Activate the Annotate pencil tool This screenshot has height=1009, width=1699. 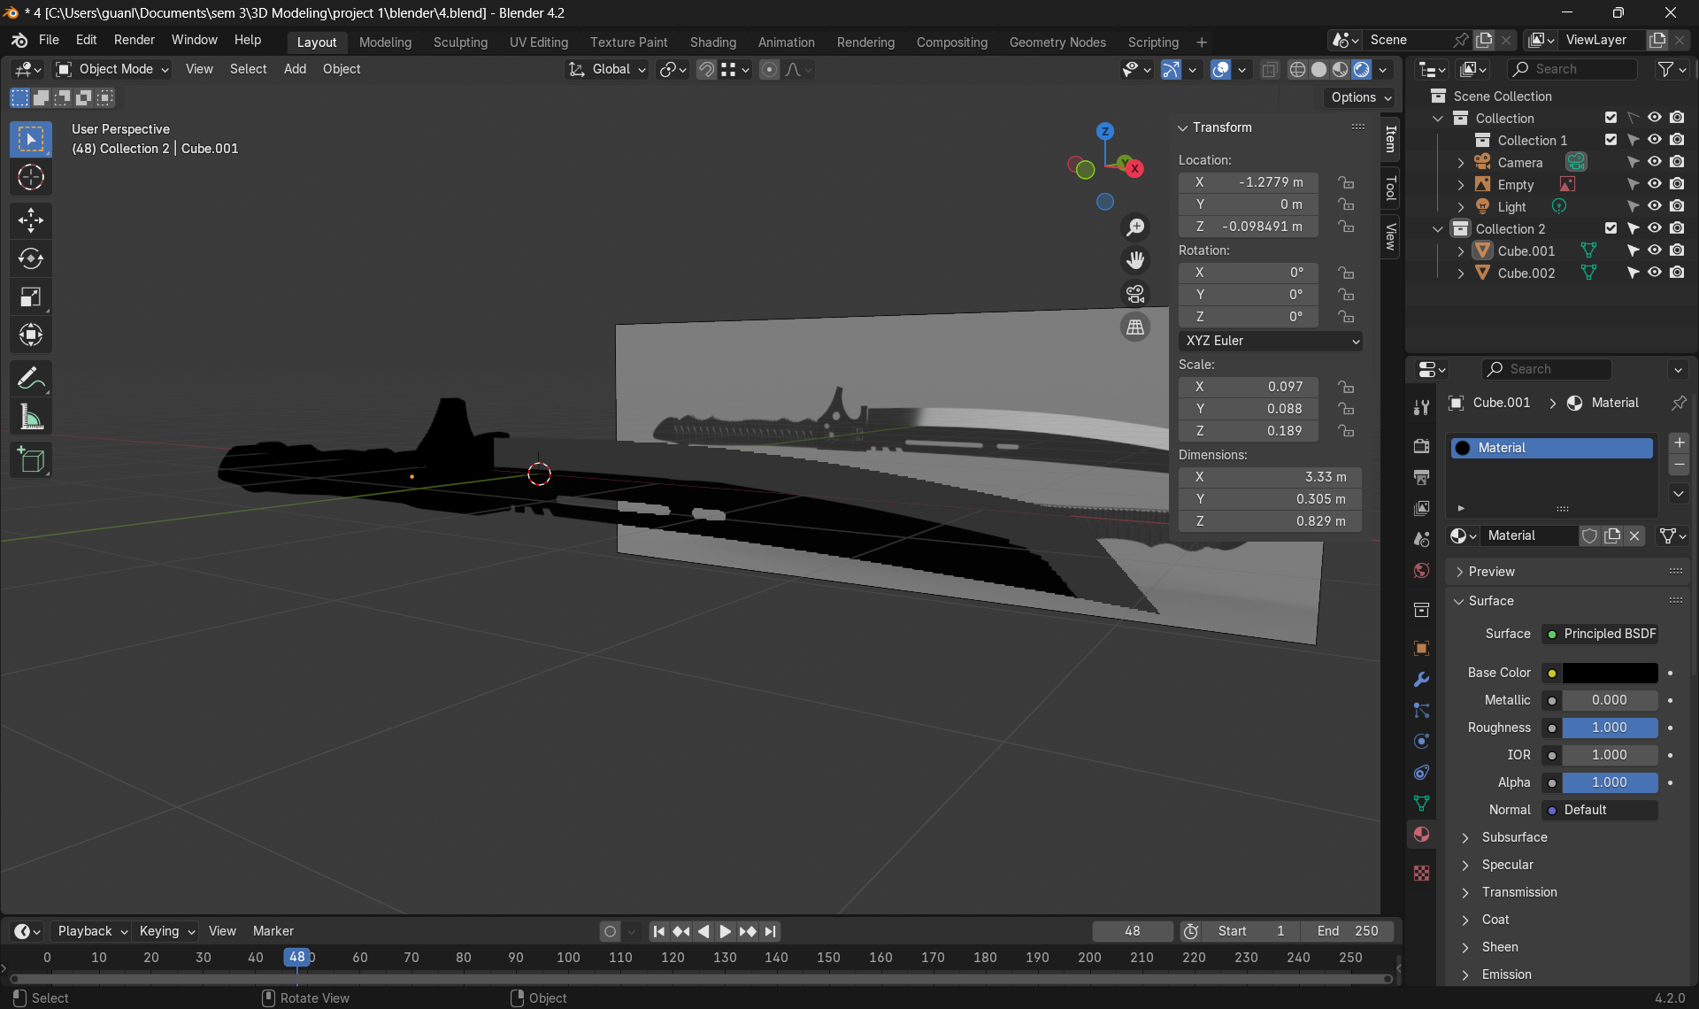tap(31, 379)
